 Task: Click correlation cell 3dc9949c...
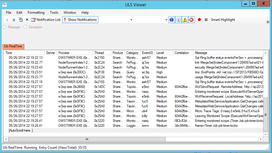pyautogui.click(x=182, y=126)
